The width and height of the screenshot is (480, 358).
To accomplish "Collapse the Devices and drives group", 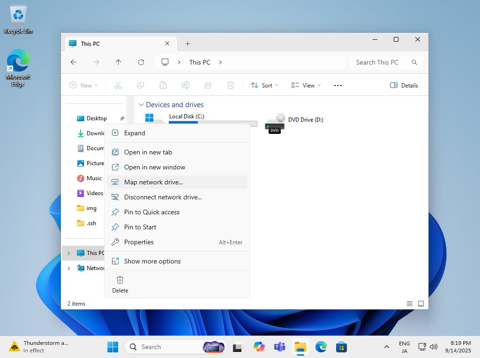I will click(141, 105).
